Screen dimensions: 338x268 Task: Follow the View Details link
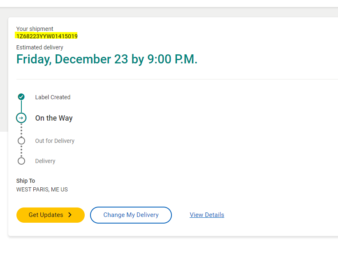tap(207, 215)
